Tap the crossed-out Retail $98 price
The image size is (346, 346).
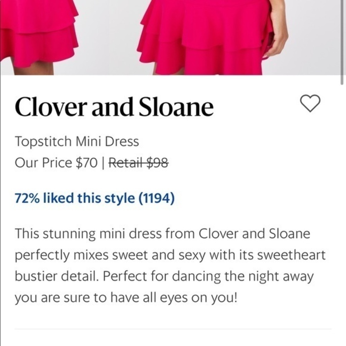(x=138, y=162)
